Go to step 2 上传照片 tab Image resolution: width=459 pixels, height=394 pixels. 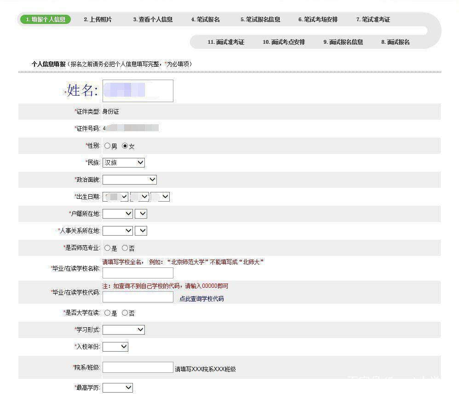[x=98, y=19]
